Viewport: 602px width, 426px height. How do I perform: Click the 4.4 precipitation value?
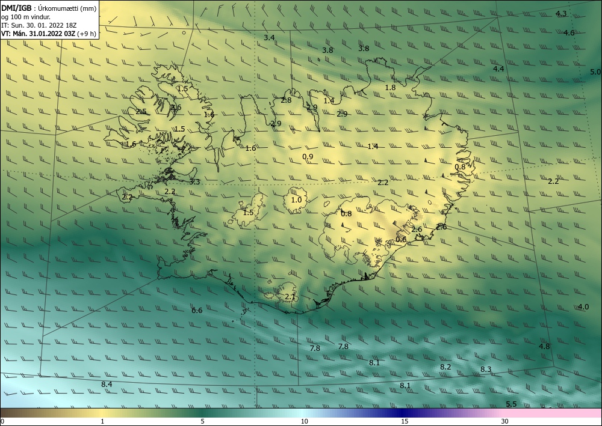tap(498, 69)
